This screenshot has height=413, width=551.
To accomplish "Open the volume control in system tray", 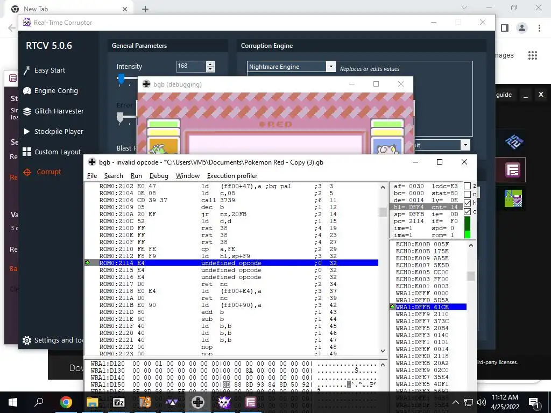I will (482, 402).
